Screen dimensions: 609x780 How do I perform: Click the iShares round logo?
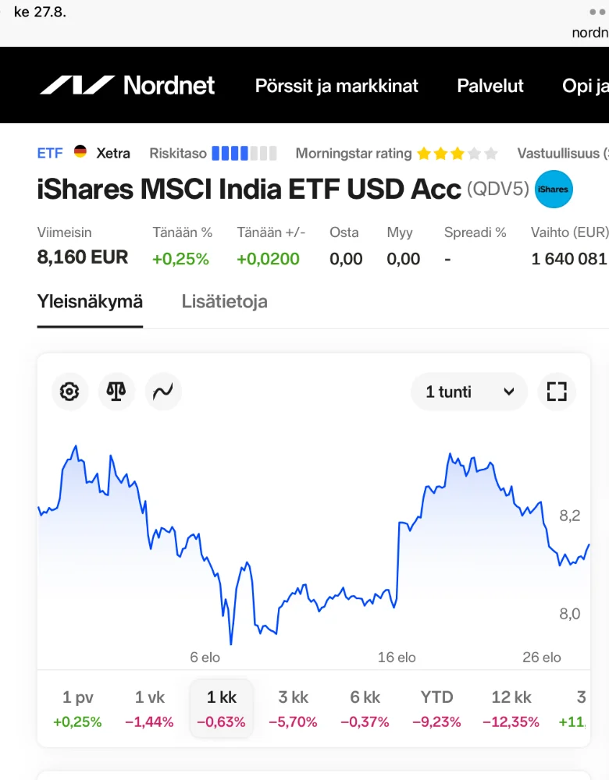[554, 190]
